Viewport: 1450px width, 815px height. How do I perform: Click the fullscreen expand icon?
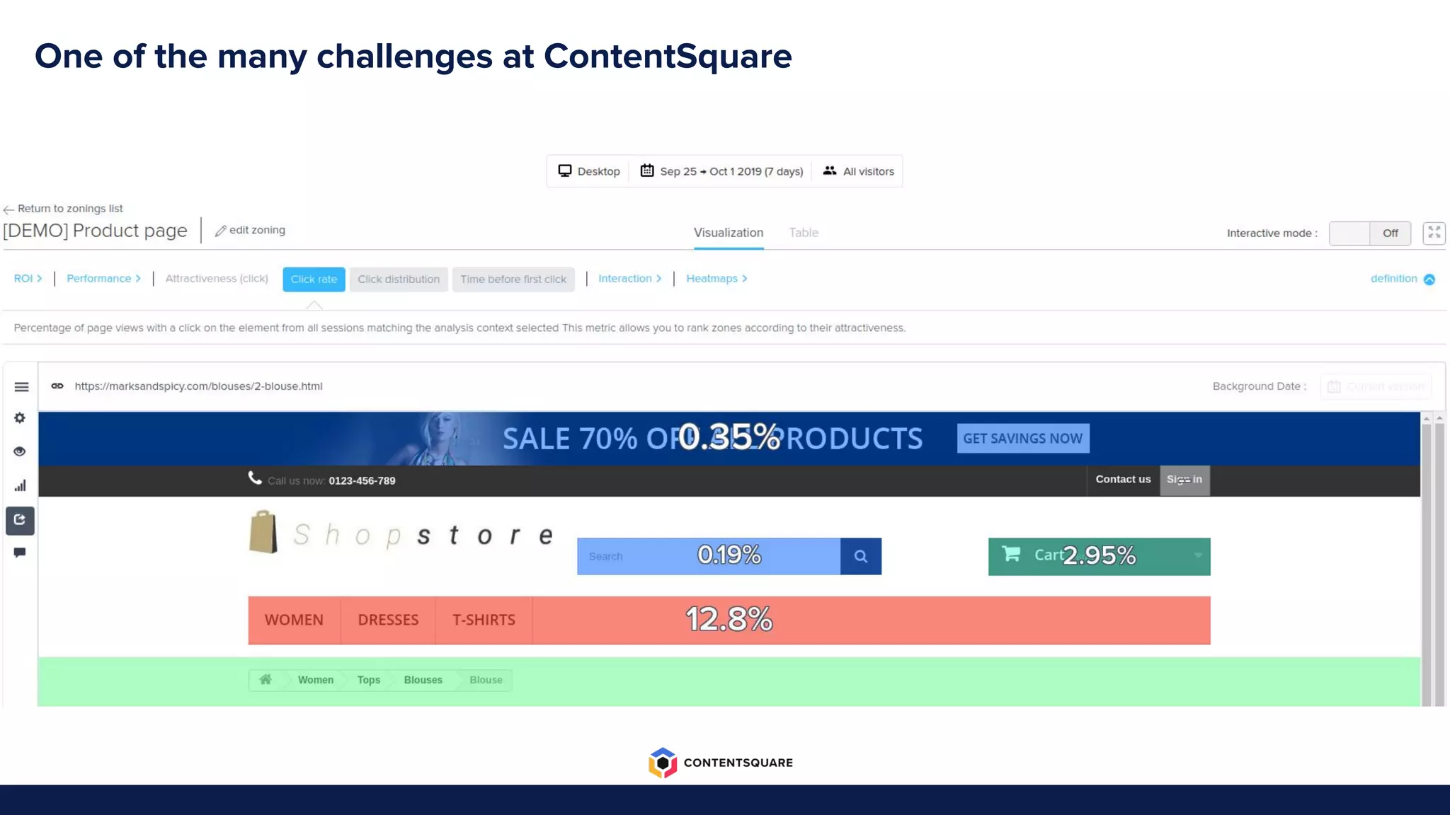coord(1434,233)
